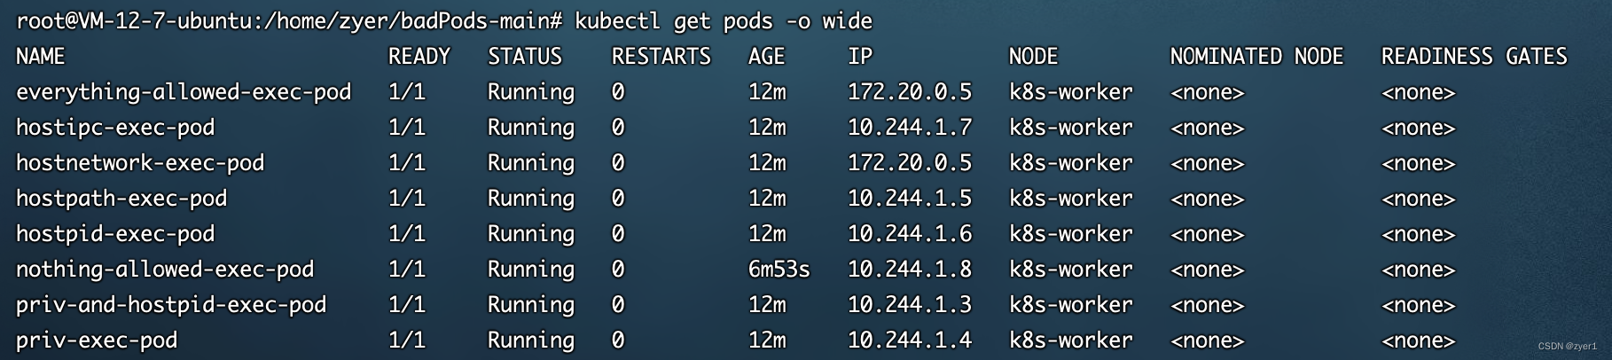Click on hostpid-exec-pod text

pos(115,234)
